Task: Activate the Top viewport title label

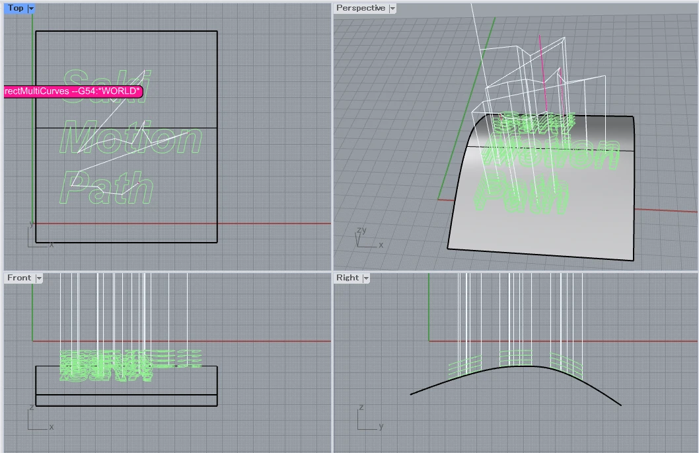Action: [16, 8]
